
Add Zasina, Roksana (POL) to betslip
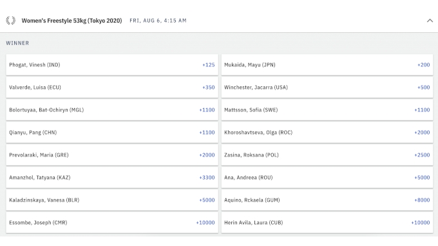coord(327,155)
